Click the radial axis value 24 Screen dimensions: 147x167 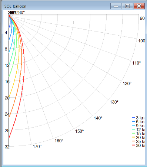pos(7,114)
